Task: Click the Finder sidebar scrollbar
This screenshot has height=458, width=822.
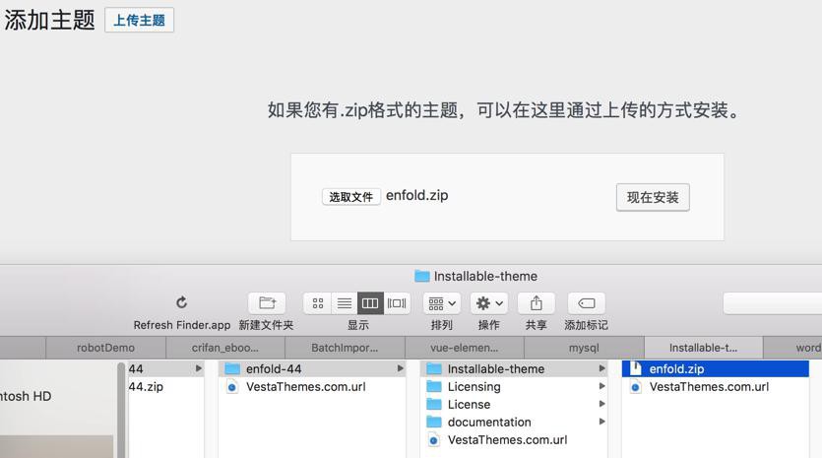Action: click(x=121, y=411)
